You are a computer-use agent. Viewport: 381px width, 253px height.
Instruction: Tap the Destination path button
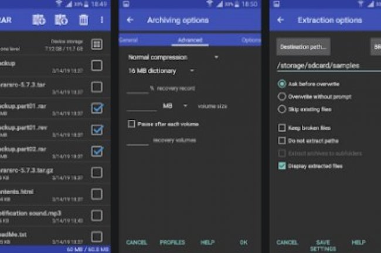303,47
